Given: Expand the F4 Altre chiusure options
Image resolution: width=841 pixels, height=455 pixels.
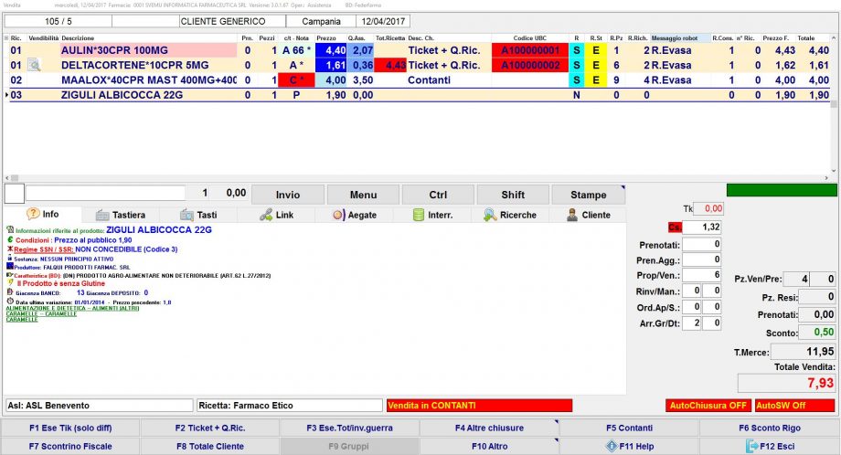Looking at the screenshot, I should pyautogui.click(x=488, y=428).
